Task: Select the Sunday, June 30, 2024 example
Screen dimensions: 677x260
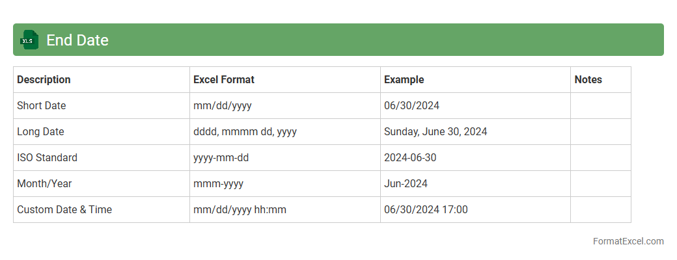Action: point(435,132)
